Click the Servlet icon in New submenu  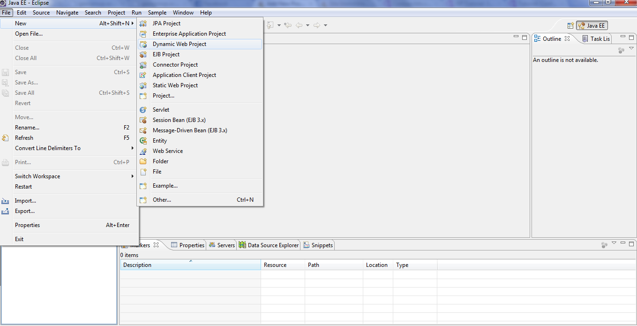click(143, 110)
